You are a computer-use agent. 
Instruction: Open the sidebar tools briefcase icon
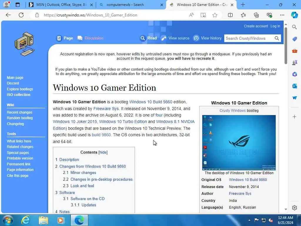click(x=295, y=51)
